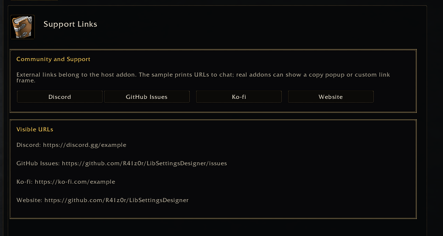Screen dimensions: 443x236
Task: Click the GitHub Issues button
Action: click(147, 96)
